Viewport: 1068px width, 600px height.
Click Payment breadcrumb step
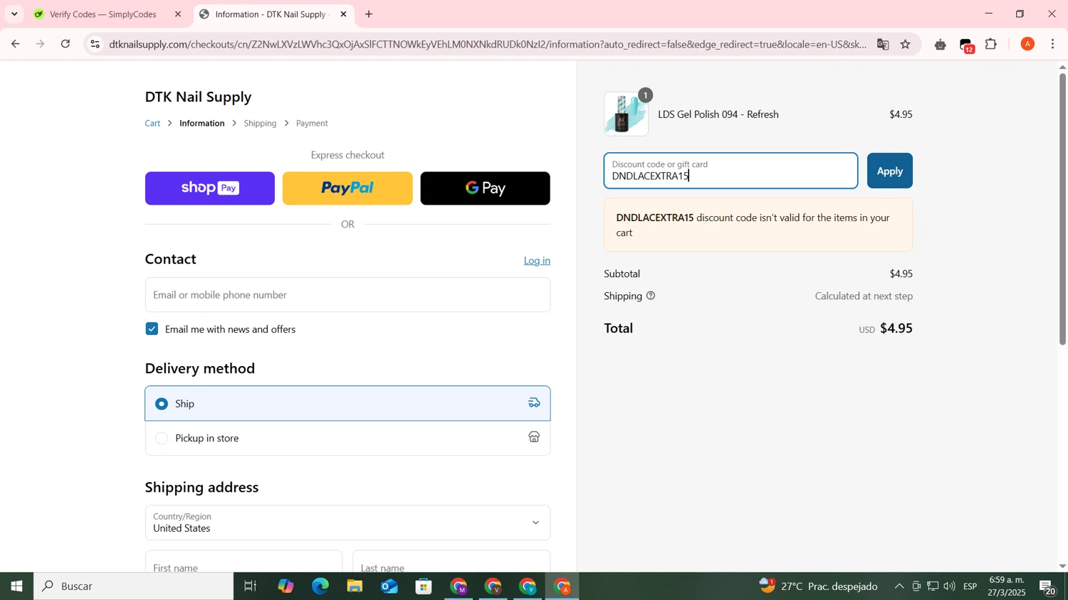click(312, 124)
